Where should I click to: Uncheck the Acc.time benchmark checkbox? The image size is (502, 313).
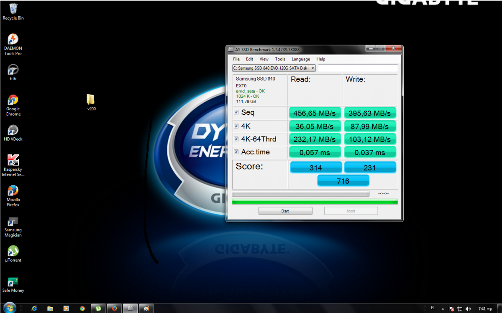tap(236, 152)
